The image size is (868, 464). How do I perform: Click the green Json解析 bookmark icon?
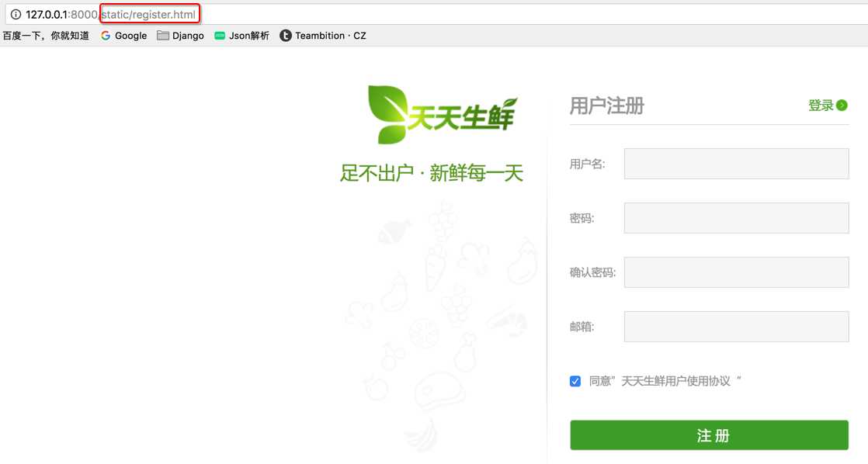point(220,35)
